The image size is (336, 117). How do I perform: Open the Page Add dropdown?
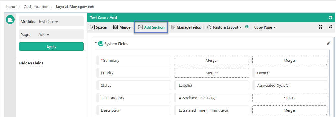[44, 34]
